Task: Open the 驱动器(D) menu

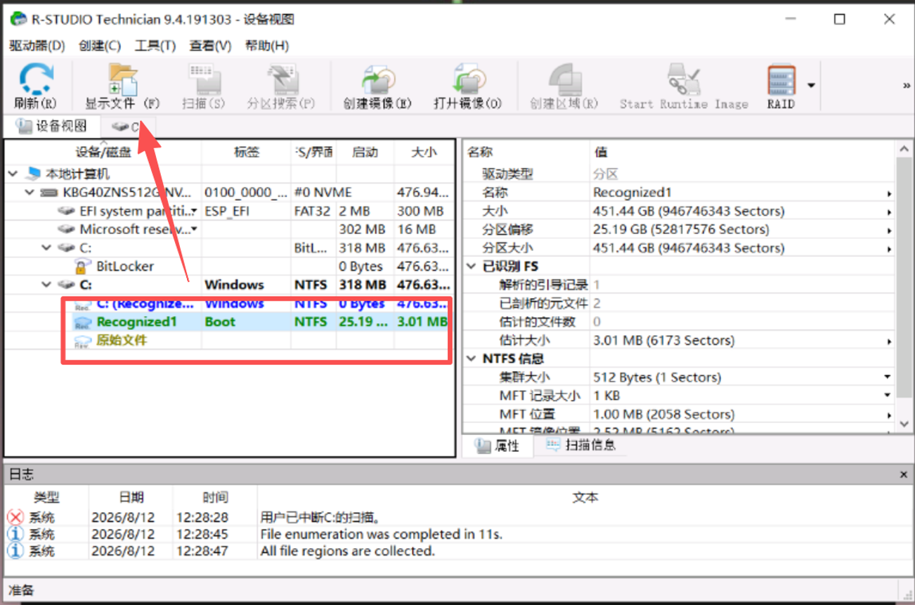Action: coord(37,46)
